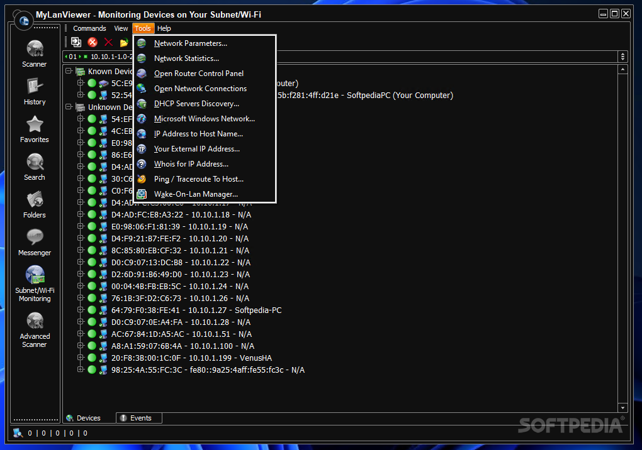Image resolution: width=642 pixels, height=450 pixels.
Task: Select row AC:67:84:1D:A5:AC - 10.10.1.51
Action: pos(181,334)
